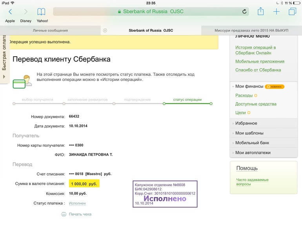
Task: Open Safari bookmarks book icon
Action: pos(41,12)
